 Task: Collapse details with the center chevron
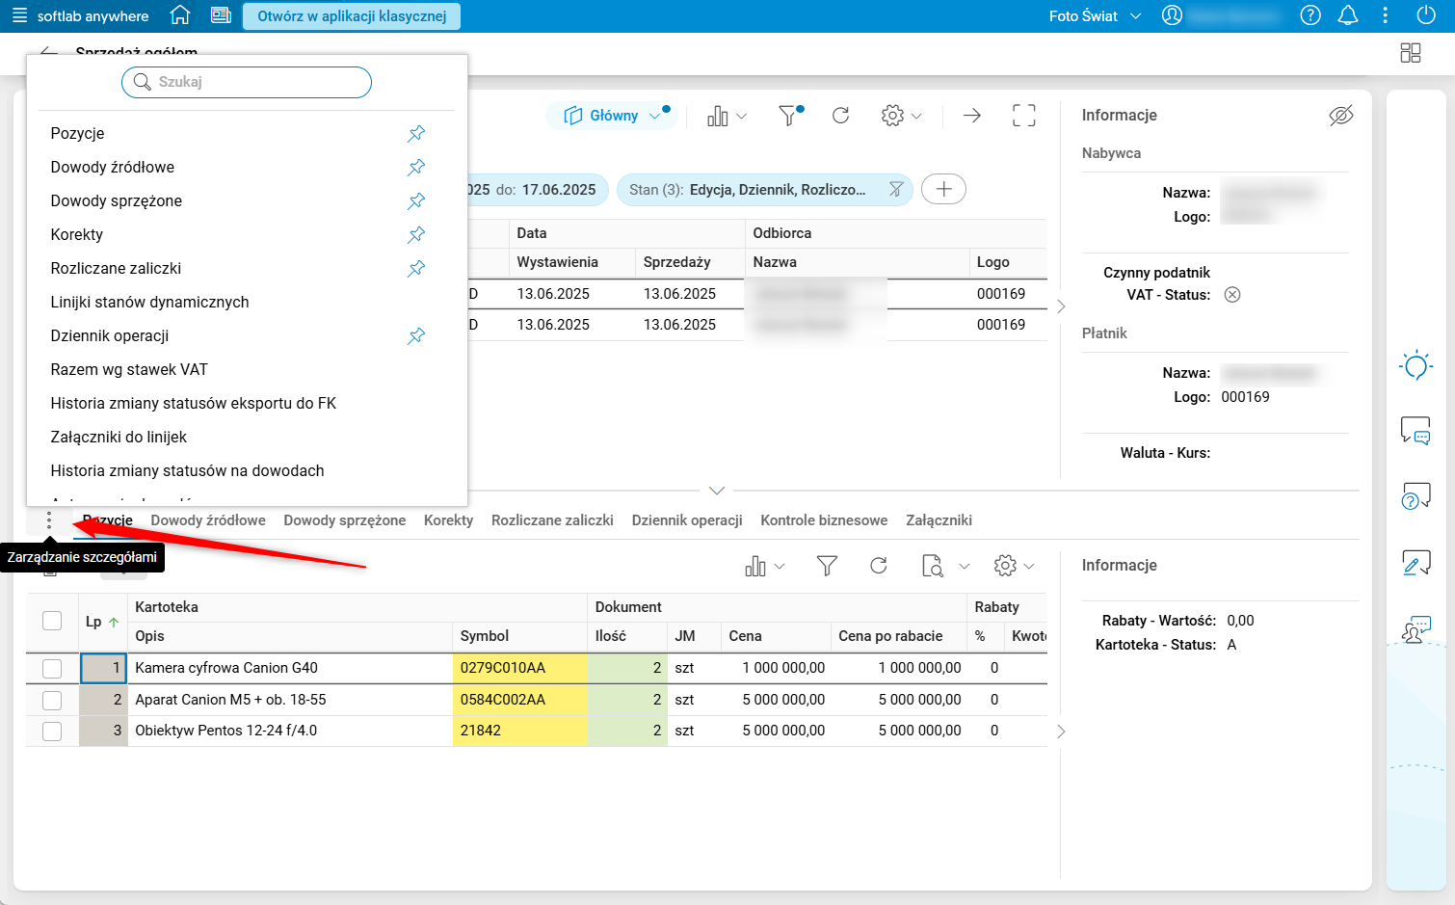click(x=717, y=491)
